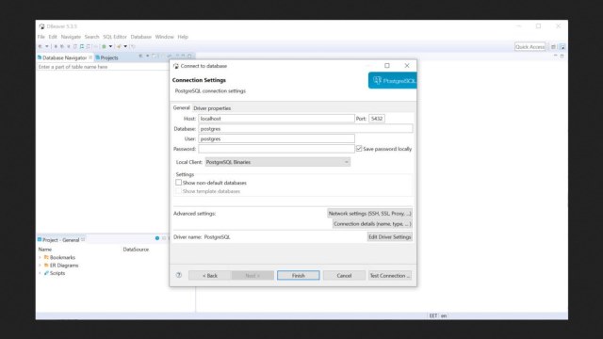Screen dimensions: 603x339
Task: Open dropdown arrow beside the orange toolbar icon
Action: [125, 46]
